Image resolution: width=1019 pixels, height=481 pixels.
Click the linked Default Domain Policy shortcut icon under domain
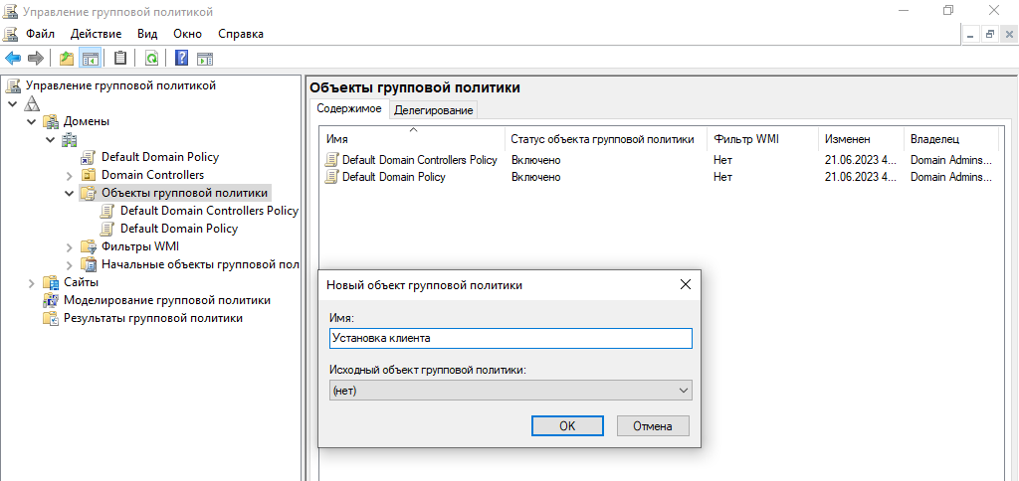[x=89, y=157]
